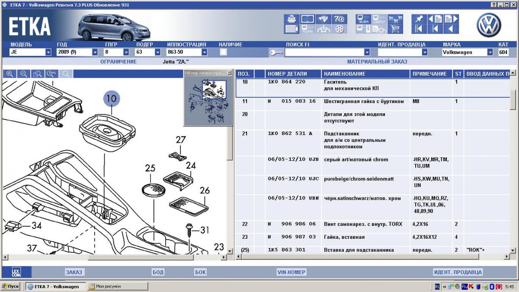The height and width of the screenshot is (292, 519).
Task: Click callout 10 in the illustration
Action: 111,99
